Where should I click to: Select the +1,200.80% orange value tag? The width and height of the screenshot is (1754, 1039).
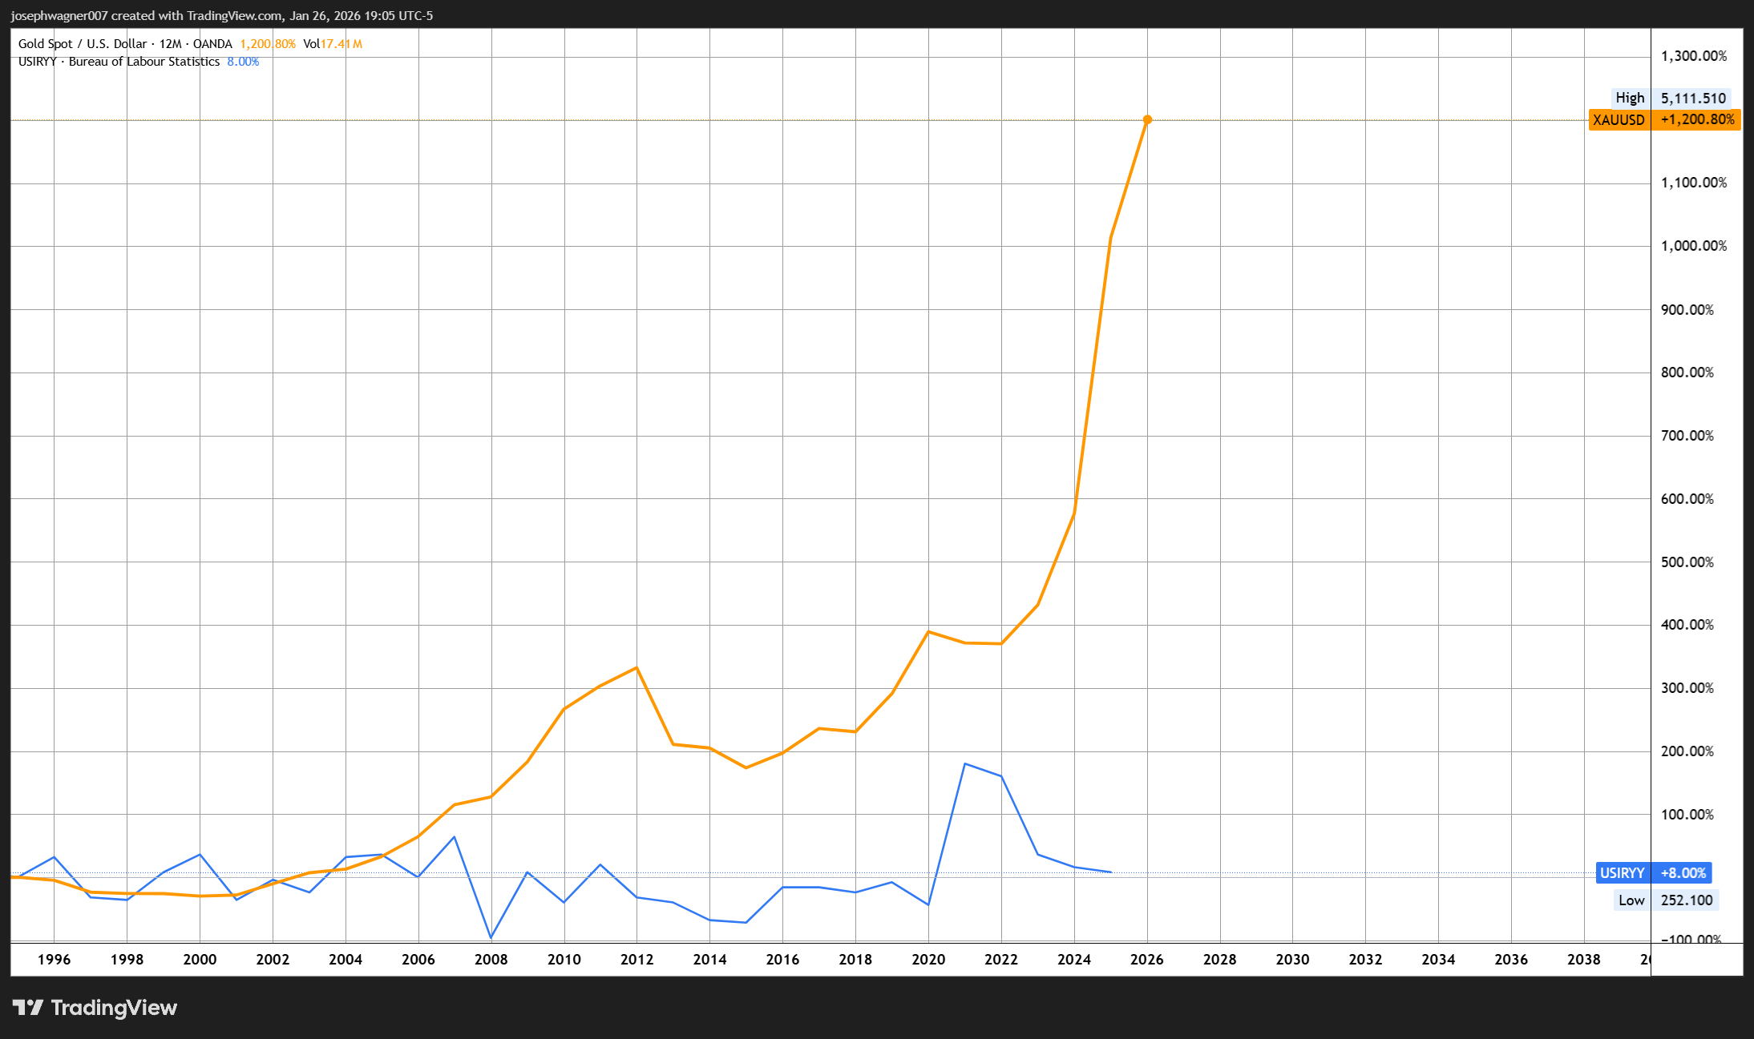[x=1696, y=120]
